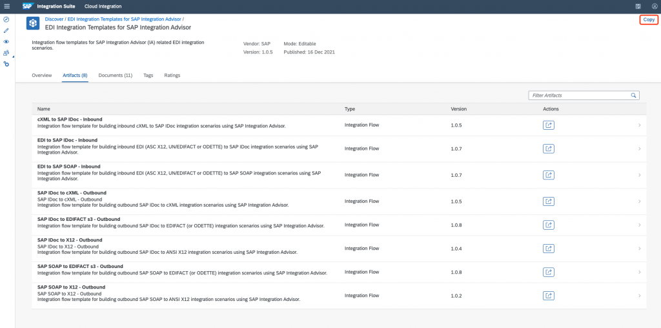Switch to the Overview tab
The image size is (661, 328).
(42, 76)
